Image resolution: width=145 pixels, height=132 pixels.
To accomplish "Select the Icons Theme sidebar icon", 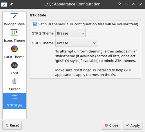I will coord(14,32).
